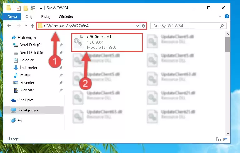240x153 pixels.
Task: Switch to large icons view in status bar
Action: [226, 139]
